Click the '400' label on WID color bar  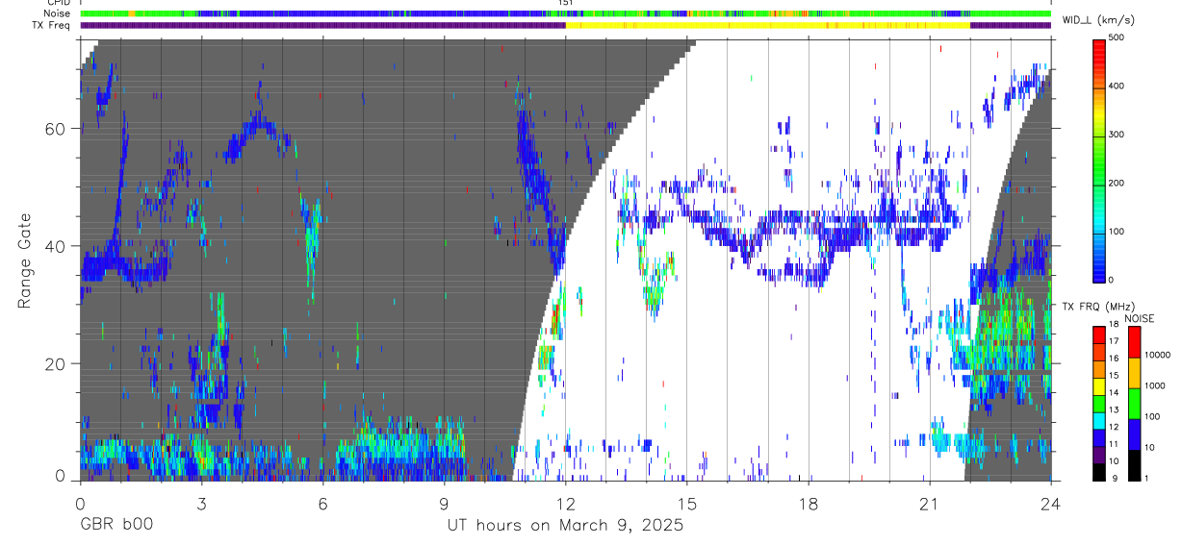click(x=1117, y=87)
